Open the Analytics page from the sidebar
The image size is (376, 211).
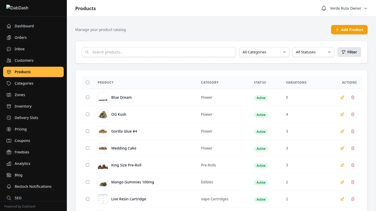tap(22, 163)
